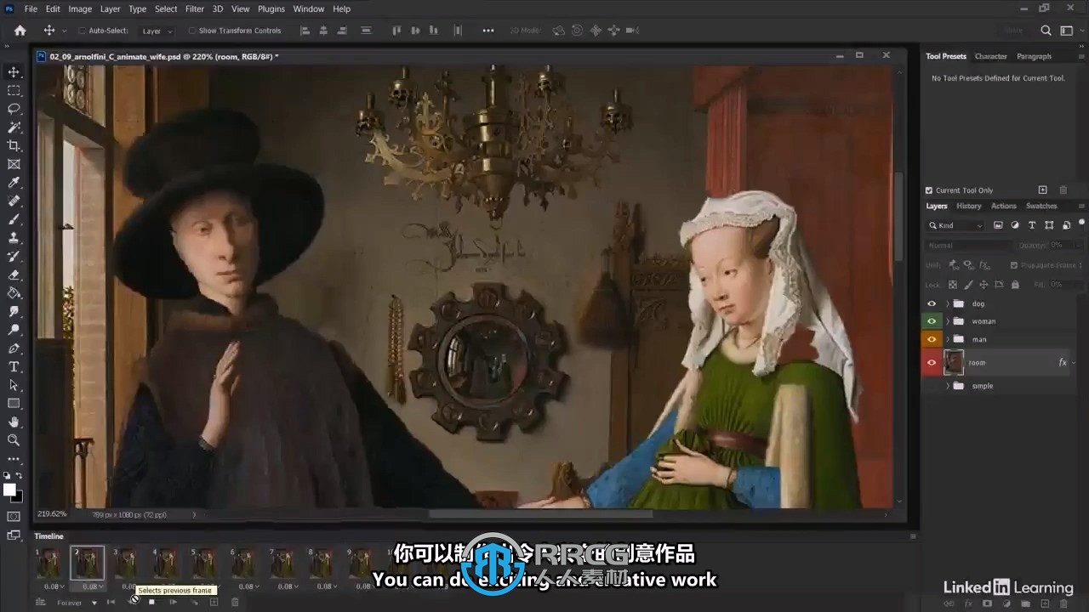The width and height of the screenshot is (1089, 612).
Task: Select the Dodge tool
Action: tap(14, 330)
